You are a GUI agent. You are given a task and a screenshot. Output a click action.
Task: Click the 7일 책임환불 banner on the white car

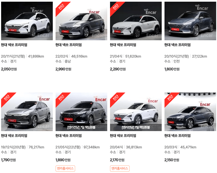(136, 127)
